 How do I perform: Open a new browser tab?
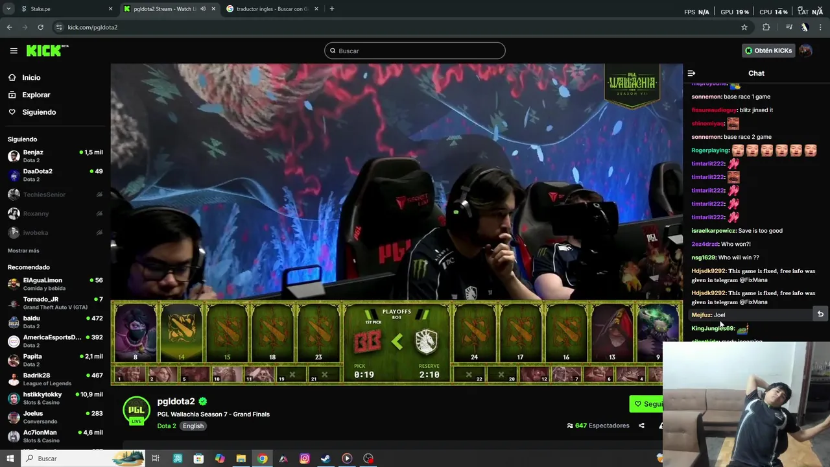pos(331,9)
